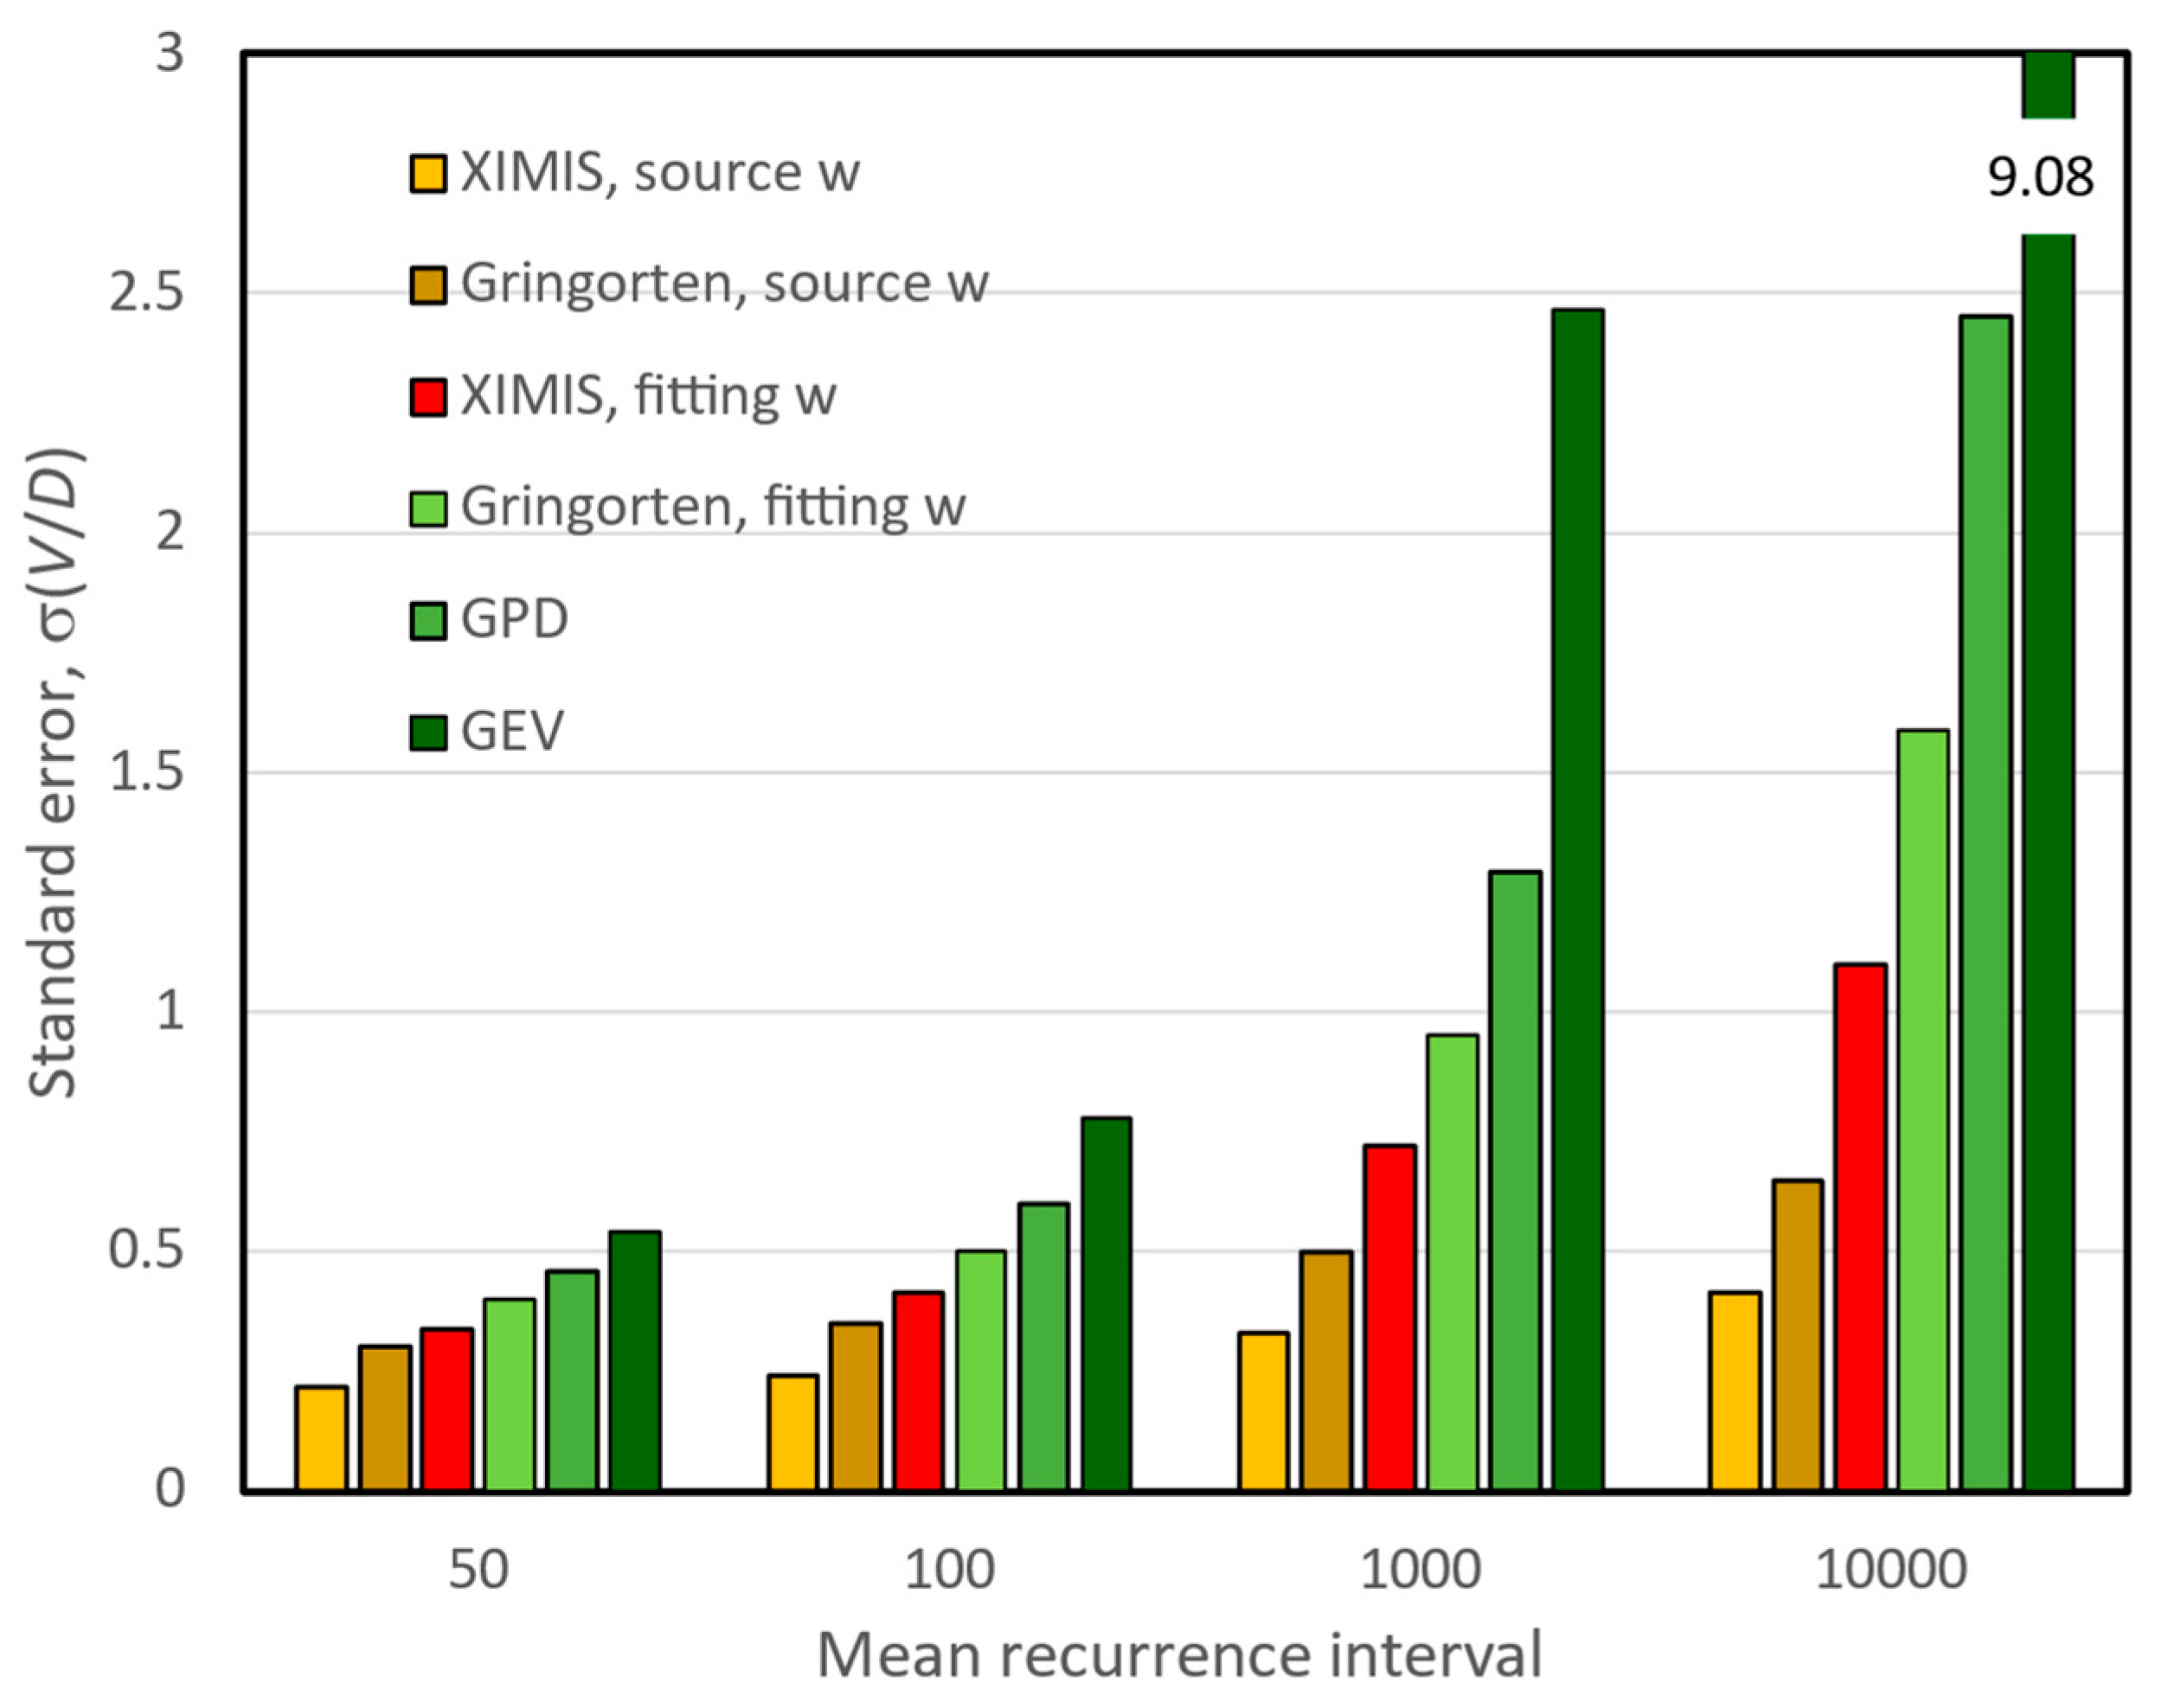Click the GPD bar at interval 10000
Screen dimensions: 2162x1708
1986,903
